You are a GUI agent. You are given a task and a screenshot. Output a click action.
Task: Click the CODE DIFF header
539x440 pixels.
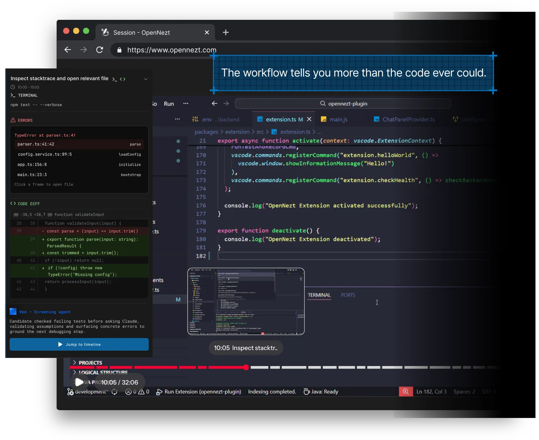25,203
